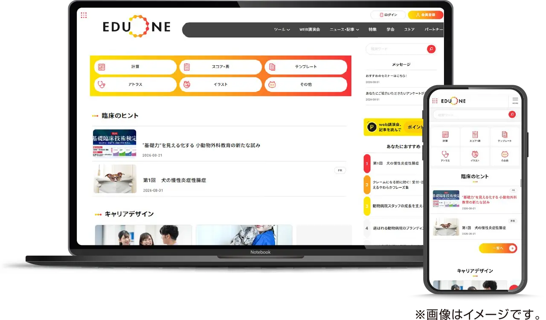
Task: Open the 学会 menu item
Action: (391, 29)
